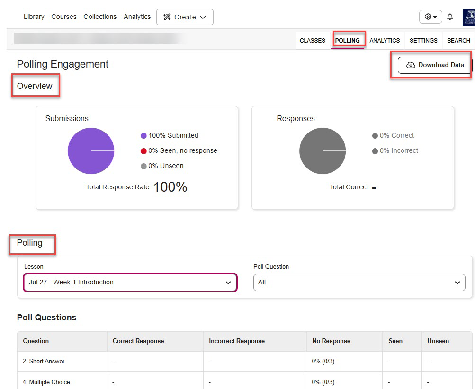Select the '2. Short Answer' row
Image resolution: width=475 pixels, height=389 pixels.
245,362
